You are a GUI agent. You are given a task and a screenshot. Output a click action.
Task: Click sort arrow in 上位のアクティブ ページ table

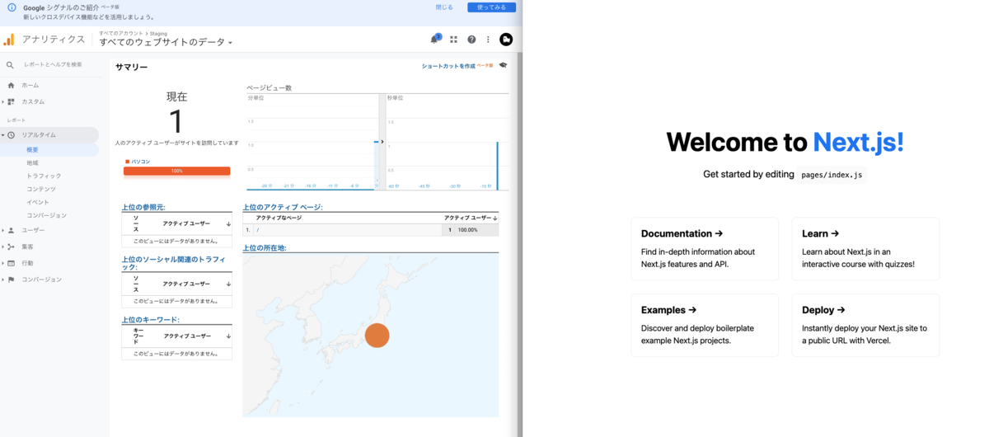[x=495, y=218]
